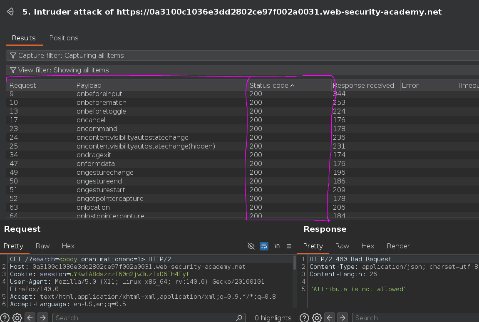The image size is (479, 322).
Task: Select request 24 oncontentvisibilityautostatechange row
Action: click(x=243, y=137)
